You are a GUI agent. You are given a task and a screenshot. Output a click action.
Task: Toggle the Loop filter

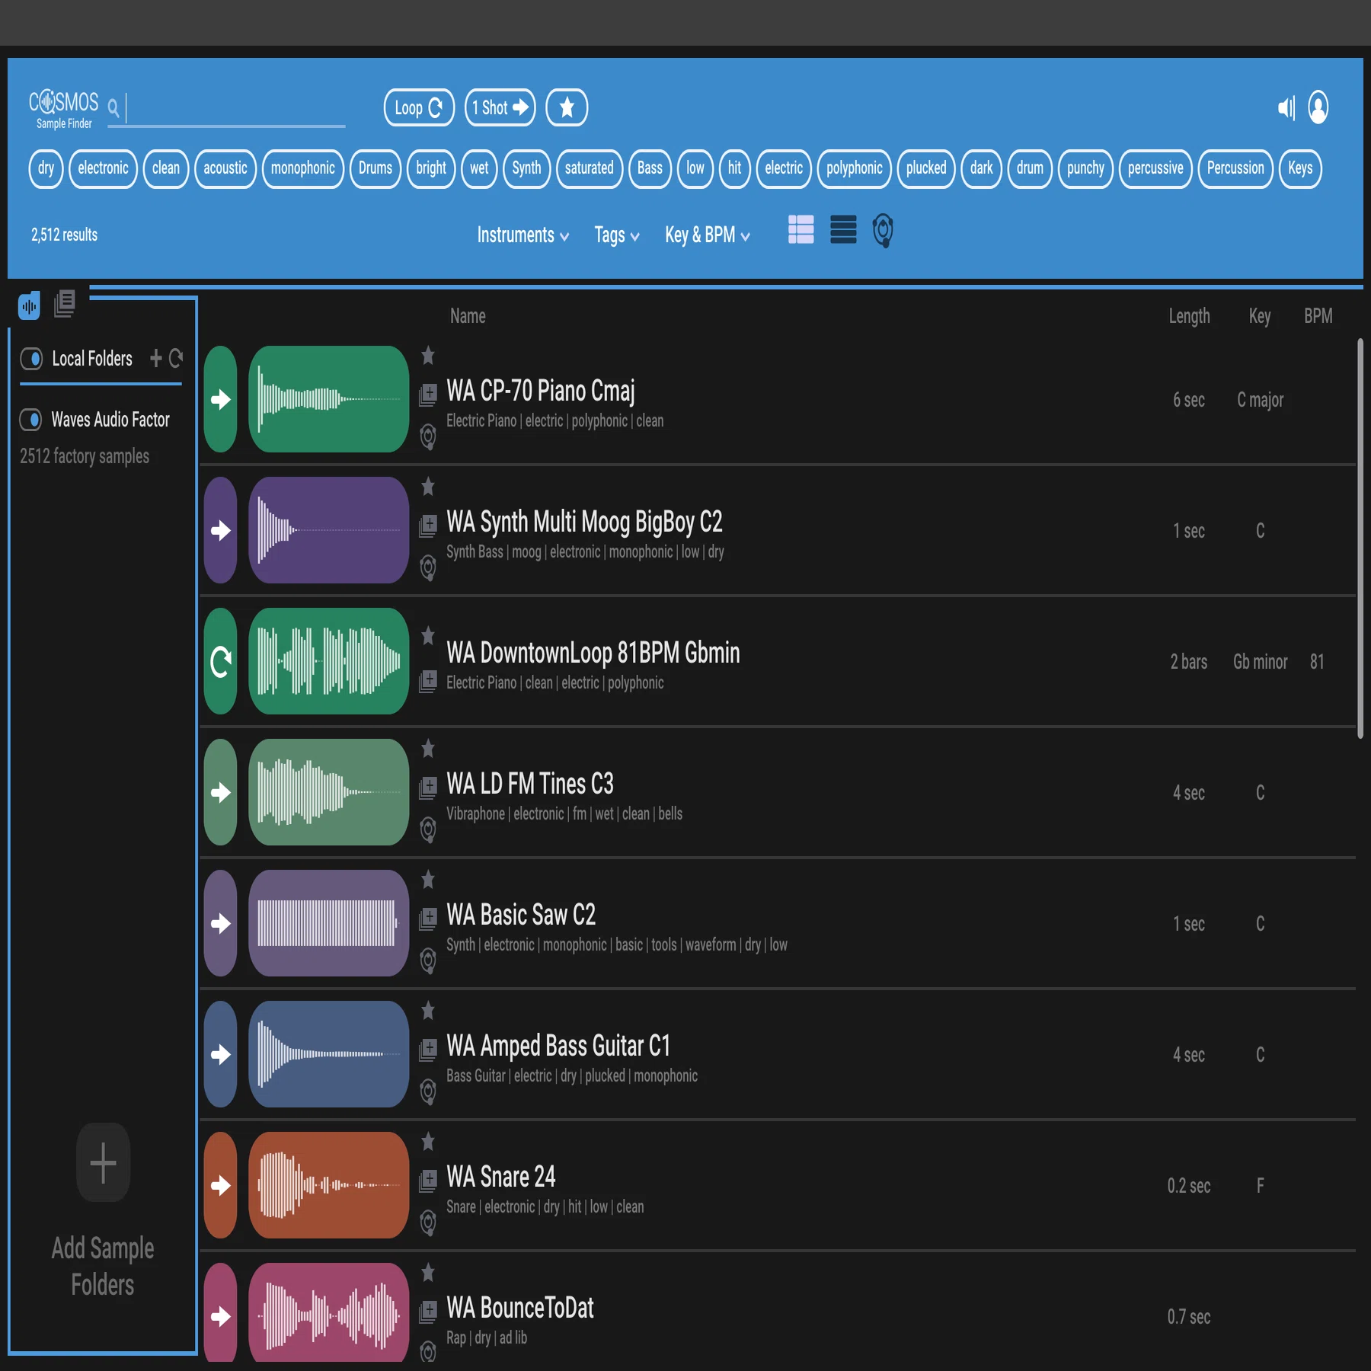pos(419,107)
